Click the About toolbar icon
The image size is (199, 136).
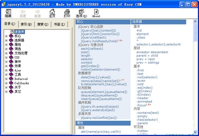pos(96,12)
